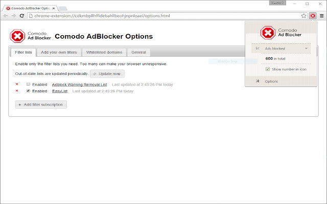Click Add filter subscription button

click(x=41, y=105)
